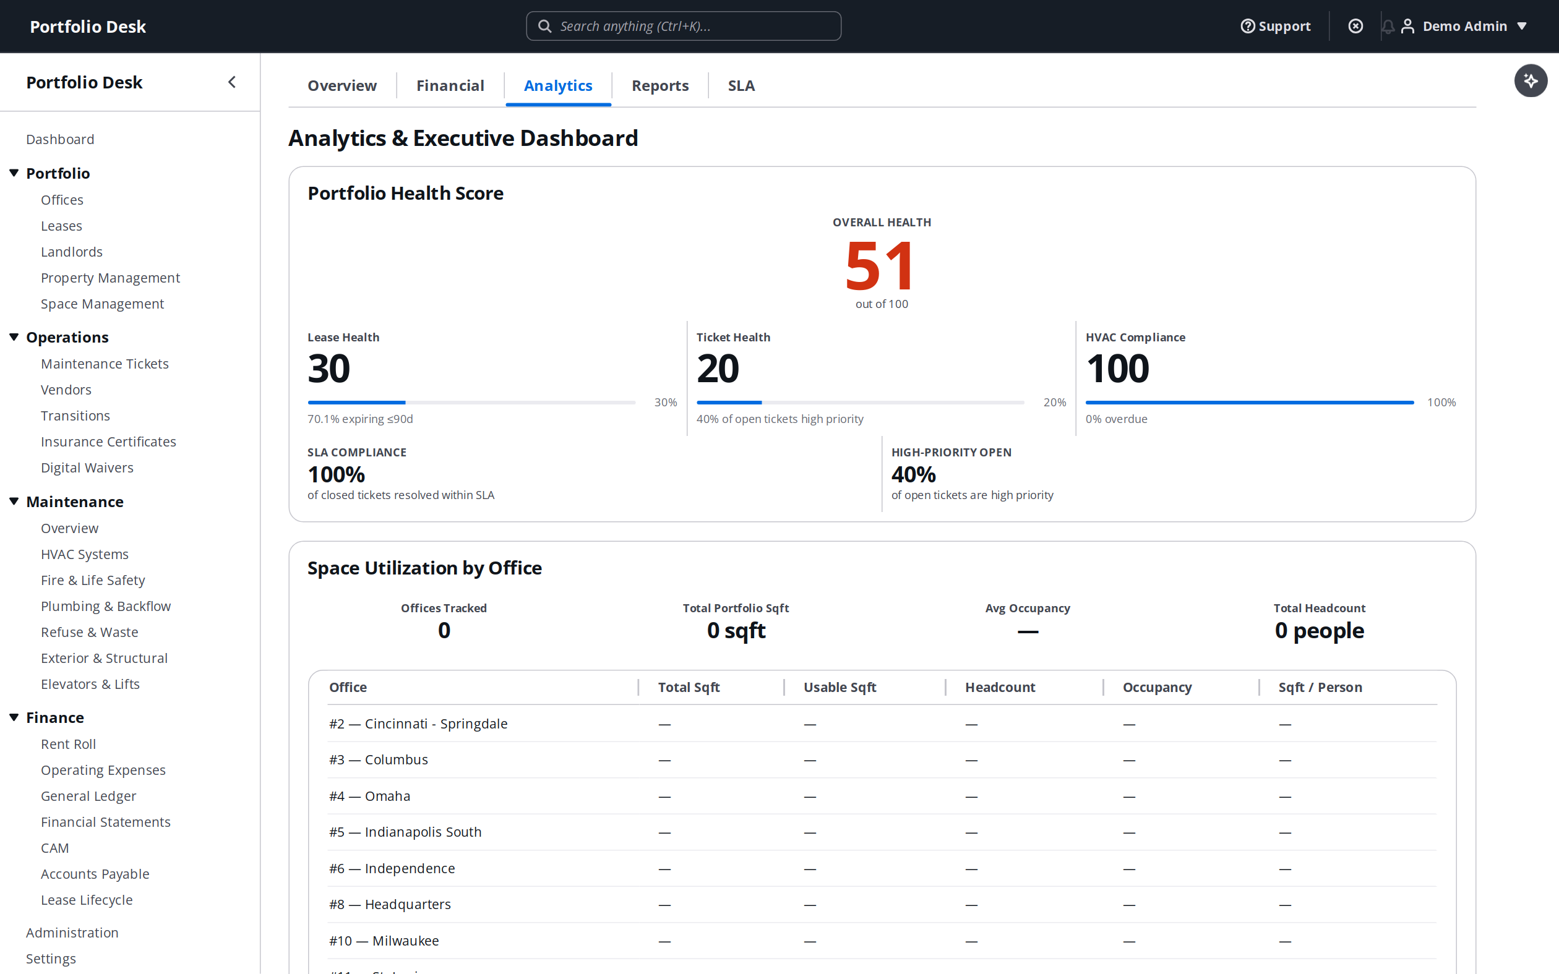Switch to the Financial tab
This screenshot has width=1559, height=974.
pyautogui.click(x=450, y=86)
